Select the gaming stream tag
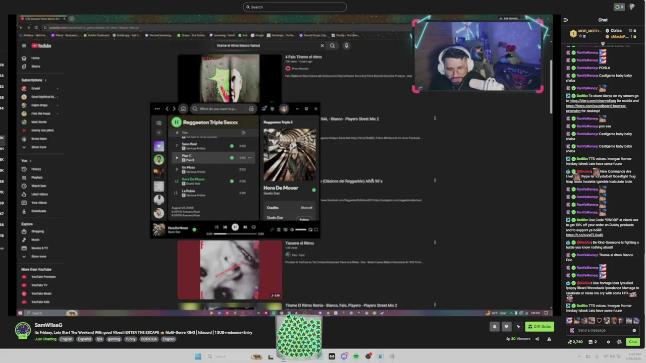 point(114,339)
